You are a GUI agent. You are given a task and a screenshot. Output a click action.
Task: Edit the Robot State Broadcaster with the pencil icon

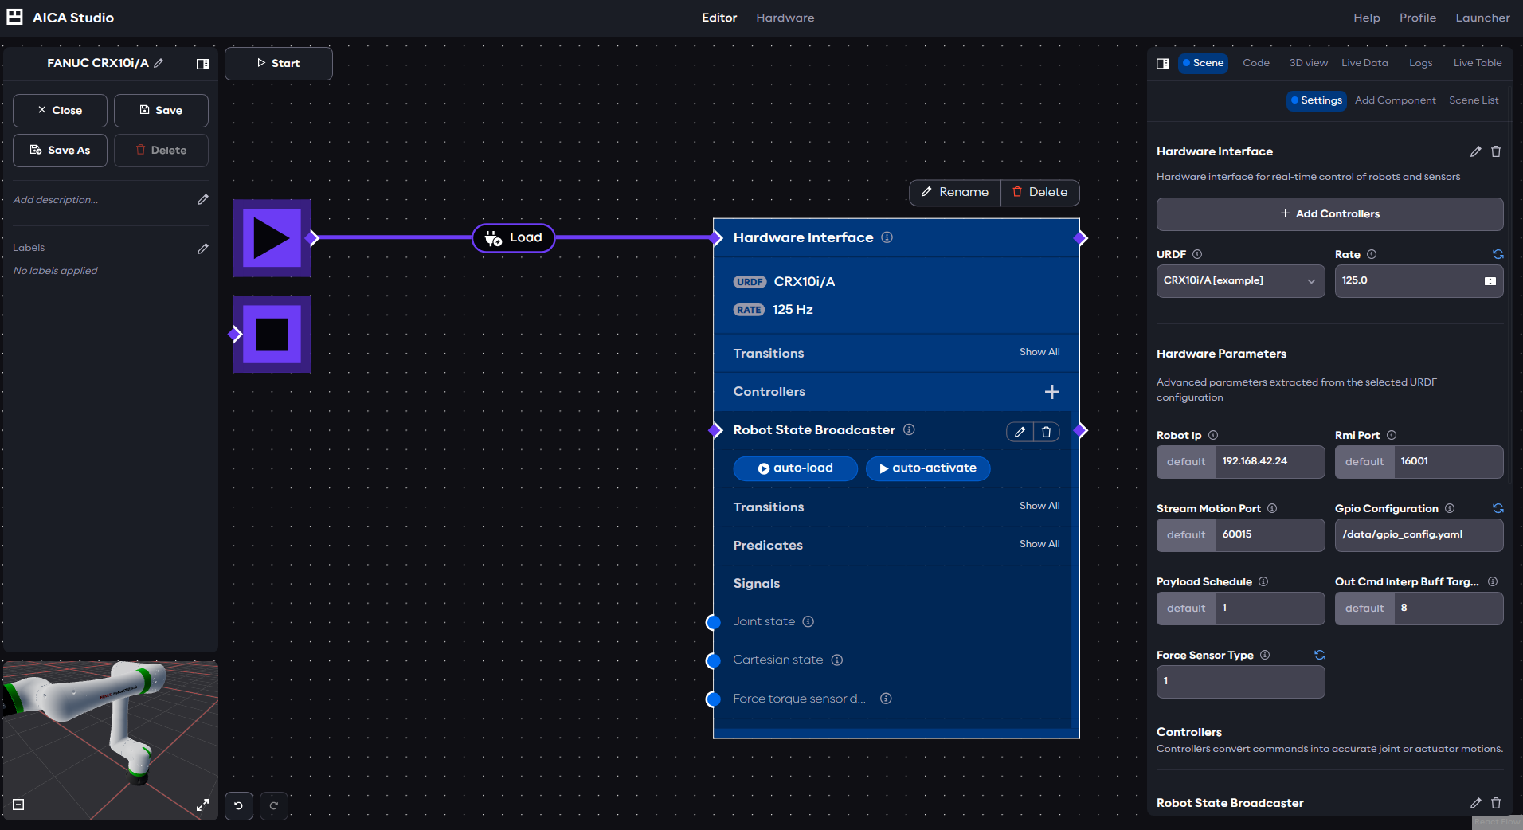click(1019, 431)
